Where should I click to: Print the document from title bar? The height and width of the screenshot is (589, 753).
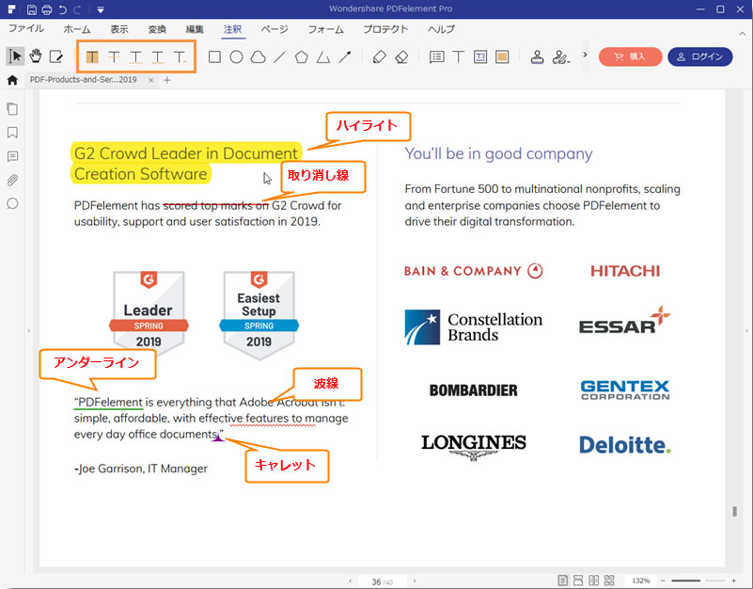(47, 9)
